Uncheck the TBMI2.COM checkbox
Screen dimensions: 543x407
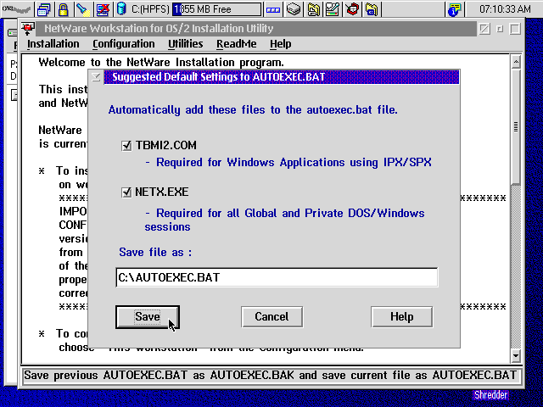[x=126, y=145]
